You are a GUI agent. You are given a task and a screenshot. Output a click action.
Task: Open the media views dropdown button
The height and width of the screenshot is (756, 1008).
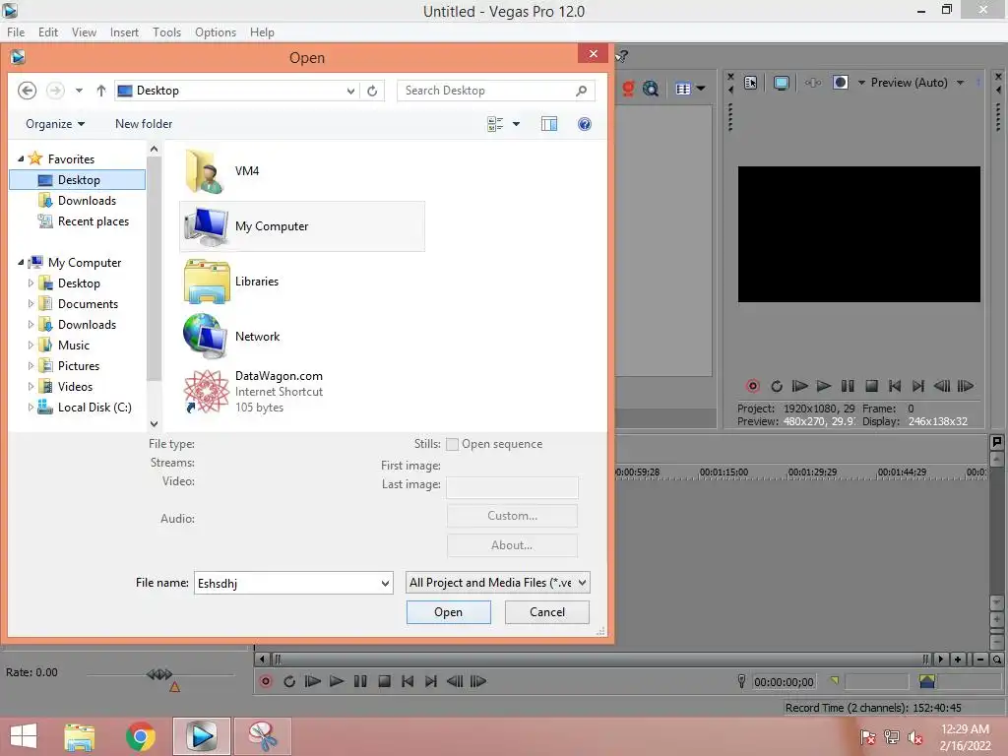pyautogui.click(x=690, y=89)
